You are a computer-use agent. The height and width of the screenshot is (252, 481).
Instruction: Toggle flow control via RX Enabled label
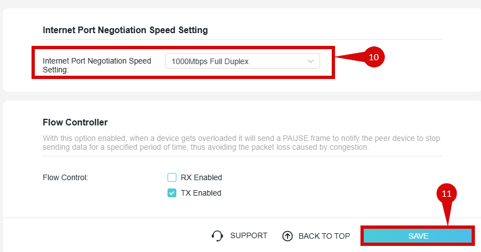tap(201, 177)
